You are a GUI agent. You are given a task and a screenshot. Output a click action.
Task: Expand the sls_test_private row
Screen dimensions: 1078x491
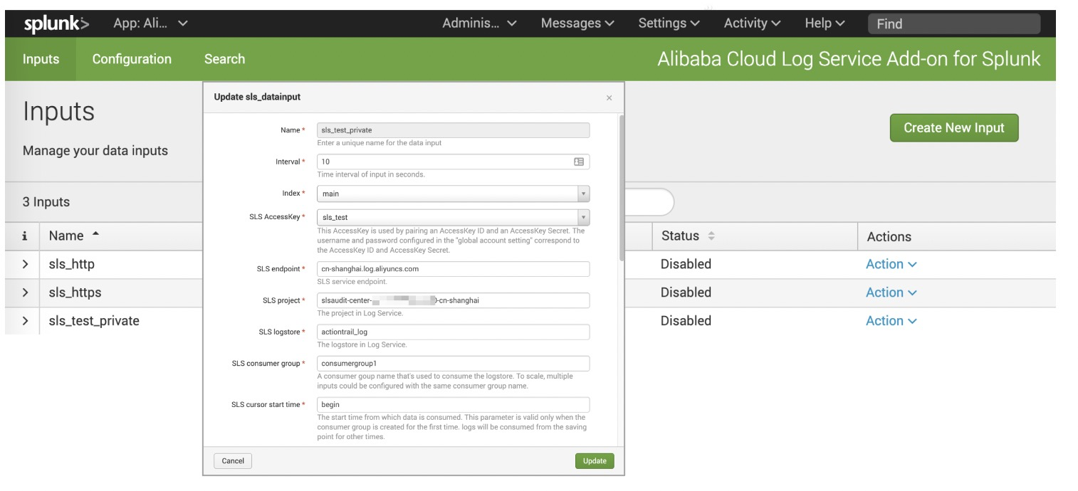click(25, 321)
